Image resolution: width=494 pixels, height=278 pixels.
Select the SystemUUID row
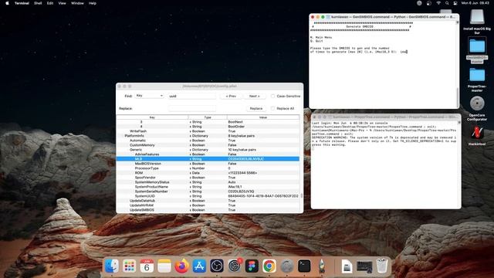208,196
